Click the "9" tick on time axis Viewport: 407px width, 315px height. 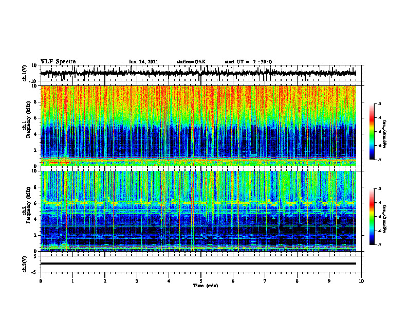coord(329,281)
